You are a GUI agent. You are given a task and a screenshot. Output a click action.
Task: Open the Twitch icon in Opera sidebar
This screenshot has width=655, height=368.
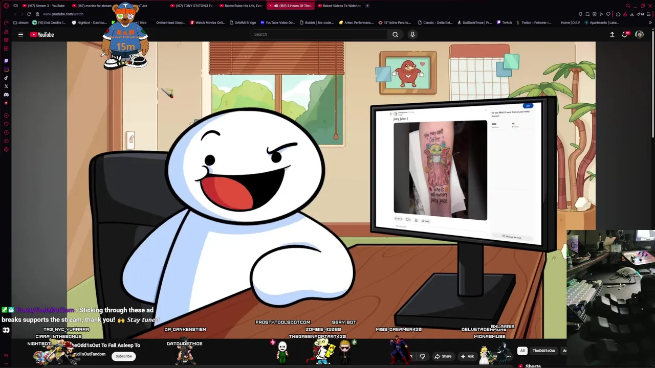point(6,60)
